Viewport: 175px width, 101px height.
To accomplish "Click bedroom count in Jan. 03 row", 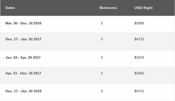I will [x=101, y=57].
